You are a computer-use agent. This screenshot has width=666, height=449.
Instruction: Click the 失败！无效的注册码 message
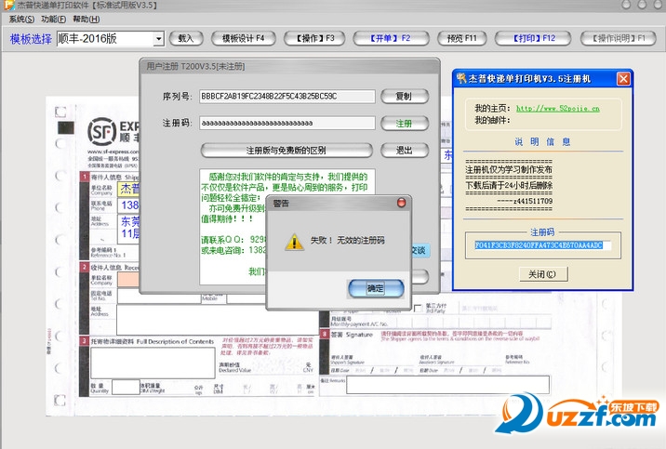click(x=347, y=240)
